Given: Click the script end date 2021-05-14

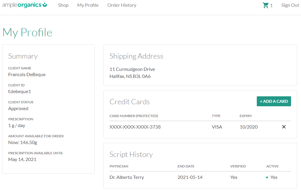Looking at the screenshot, I should pyautogui.click(x=190, y=177).
